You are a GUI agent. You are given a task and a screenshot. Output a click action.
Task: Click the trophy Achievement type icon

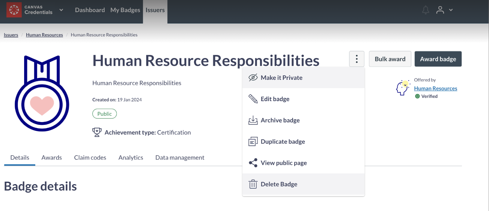[97, 132]
